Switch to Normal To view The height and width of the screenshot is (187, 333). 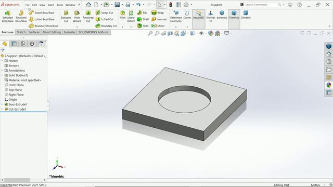(210, 16)
